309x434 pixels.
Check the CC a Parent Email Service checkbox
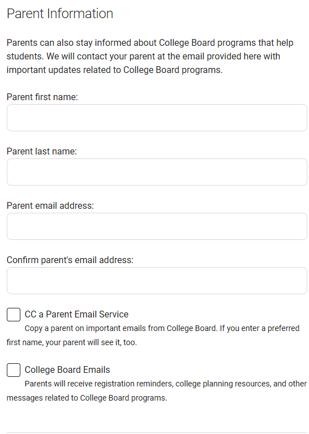14,315
